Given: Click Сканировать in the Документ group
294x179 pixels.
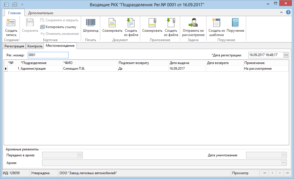Looking at the screenshot, I should coord(112,26).
